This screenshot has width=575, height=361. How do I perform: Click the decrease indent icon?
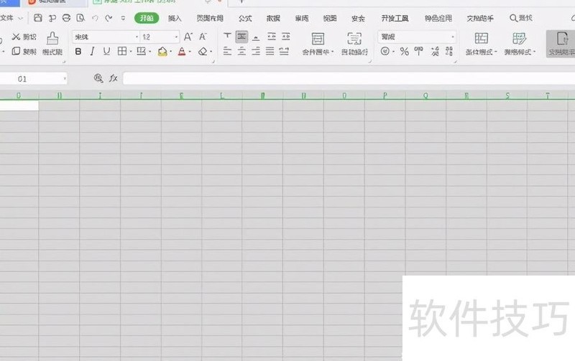pyautogui.click(x=272, y=37)
